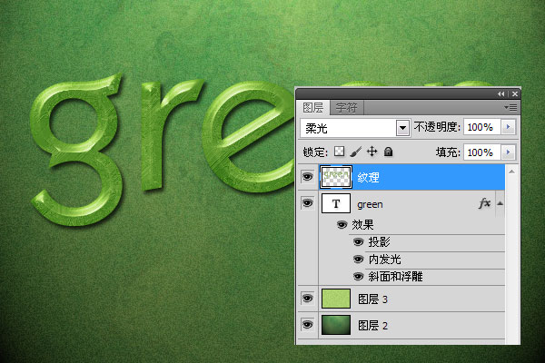The height and width of the screenshot is (363, 545).
Task: Open the layers panel options menu icon
Action: click(x=512, y=107)
